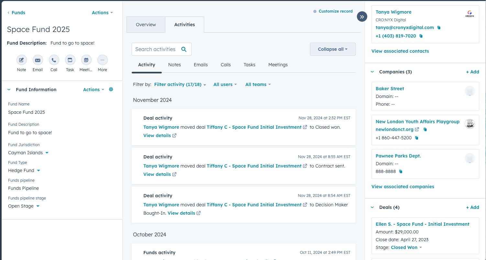This screenshot has height=260, width=486.
Task: Click the Search activities input field
Action: pos(156,49)
